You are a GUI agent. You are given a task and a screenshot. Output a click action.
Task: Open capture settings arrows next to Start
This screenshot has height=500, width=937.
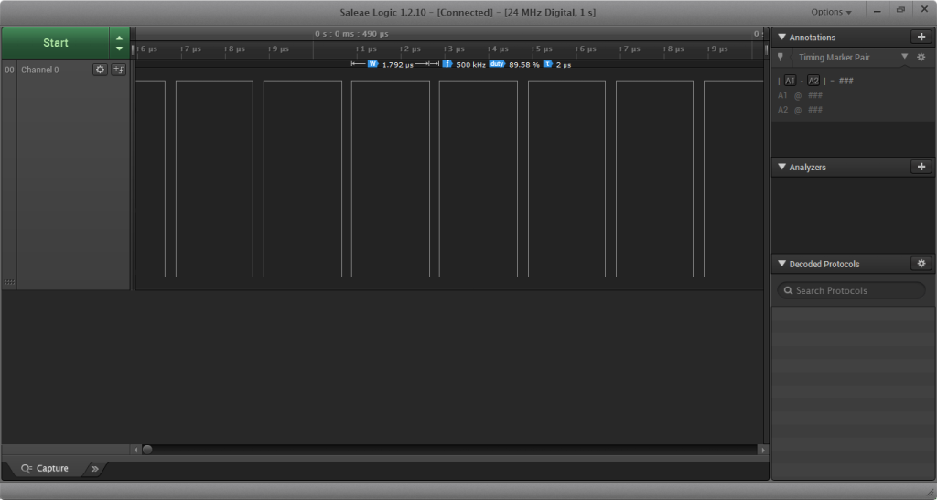pos(119,43)
